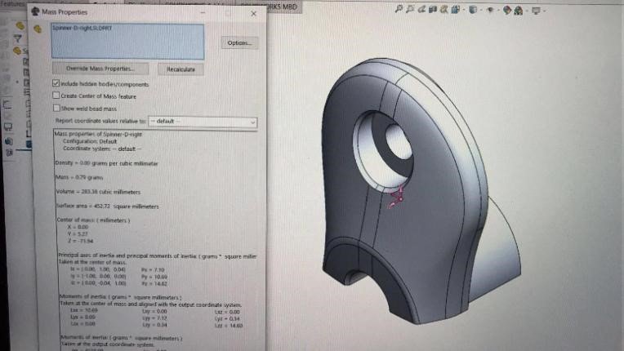Image resolution: width=624 pixels, height=351 pixels.
Task: Click the Display Style cylinder icon
Action: click(x=472, y=10)
